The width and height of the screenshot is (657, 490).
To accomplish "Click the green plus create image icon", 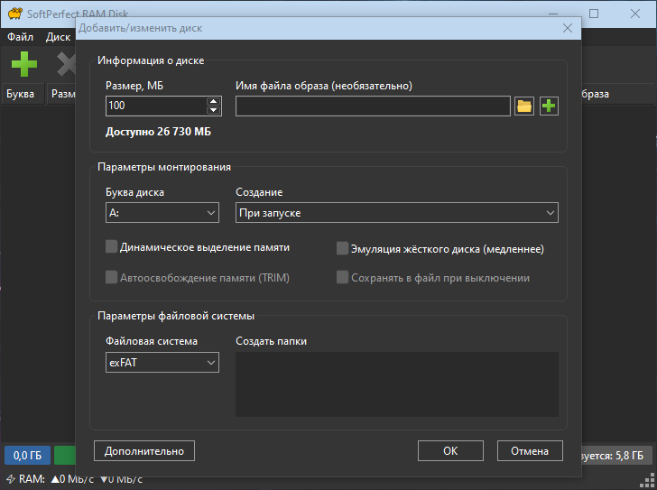I will pyautogui.click(x=549, y=106).
